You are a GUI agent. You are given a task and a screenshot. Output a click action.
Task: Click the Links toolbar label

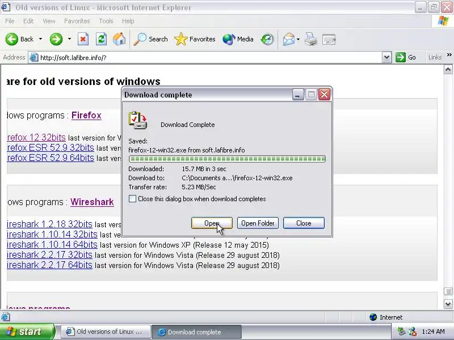435,57
